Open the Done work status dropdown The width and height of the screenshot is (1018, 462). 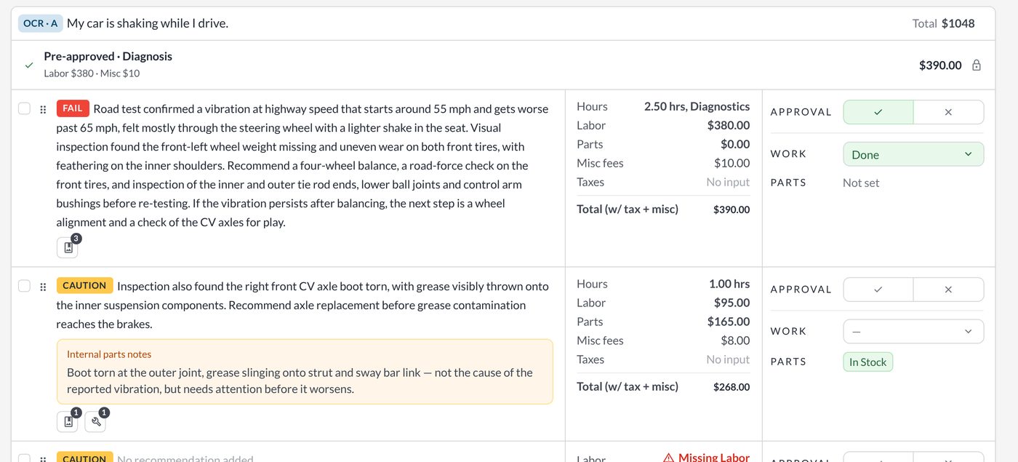[x=913, y=154]
